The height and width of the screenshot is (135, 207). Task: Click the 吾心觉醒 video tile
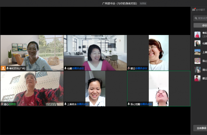click(159, 88)
